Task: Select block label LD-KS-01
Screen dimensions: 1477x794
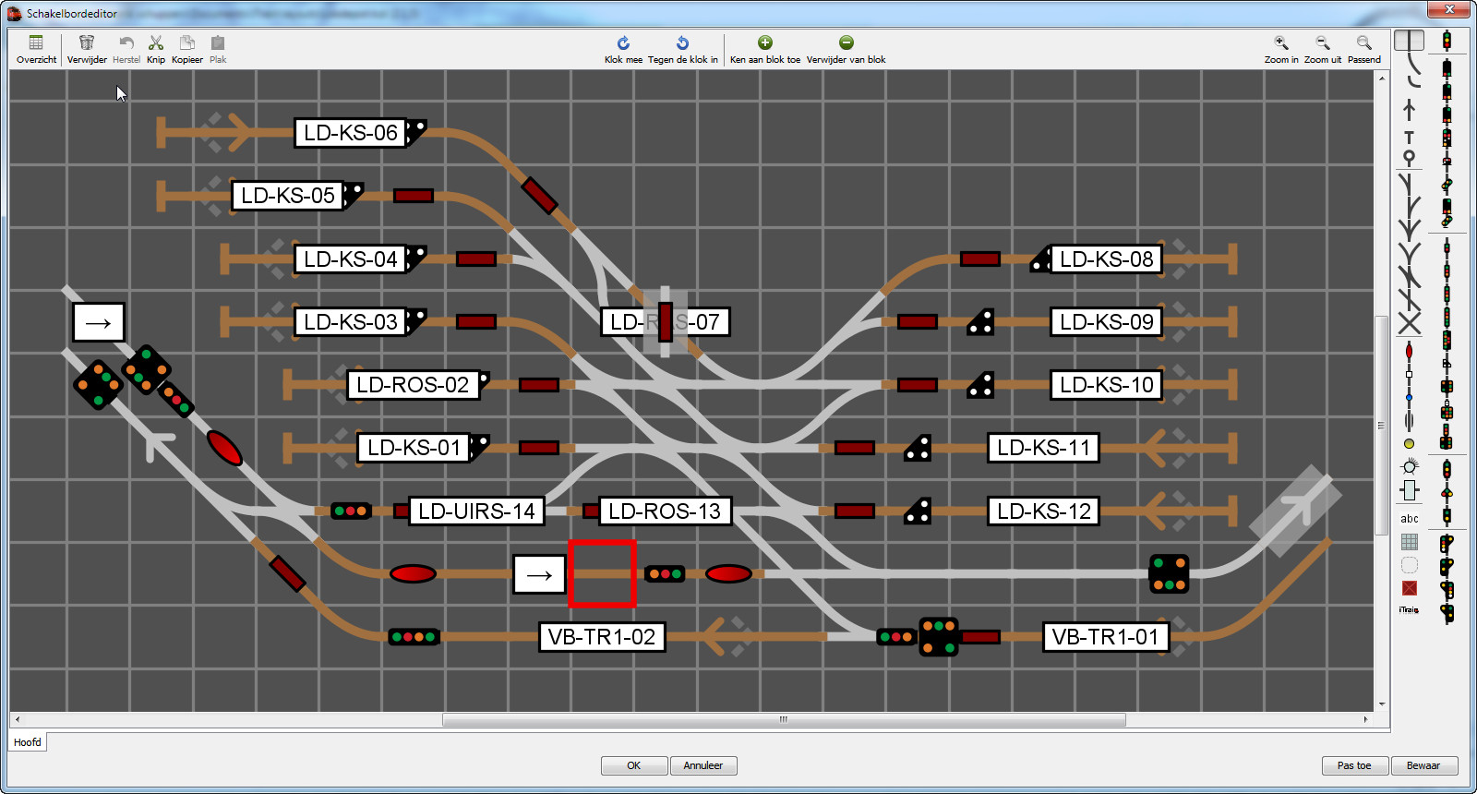Action: (414, 448)
